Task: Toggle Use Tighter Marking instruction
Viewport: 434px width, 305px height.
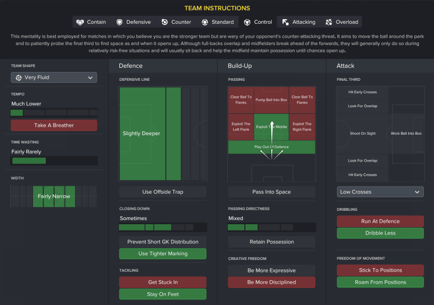Action: point(163,254)
